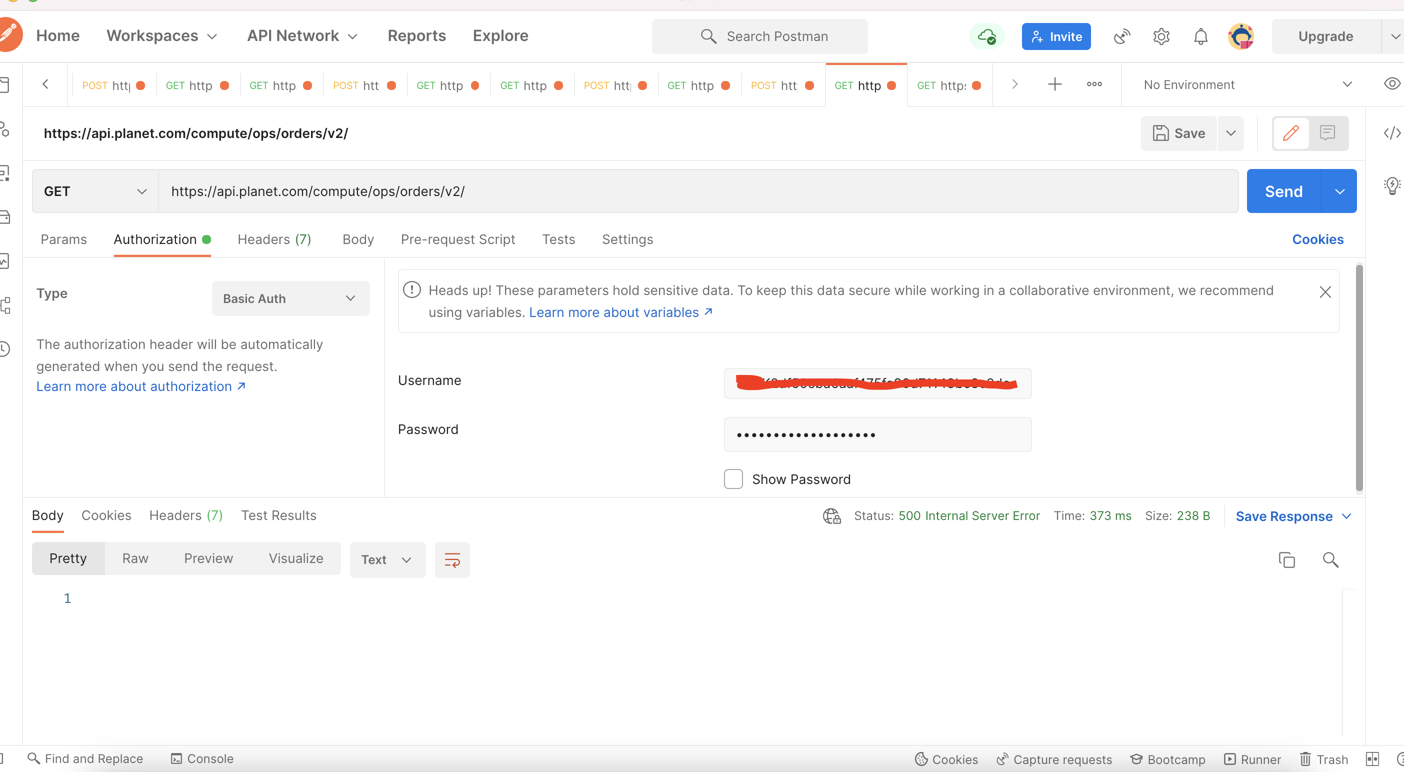The width and height of the screenshot is (1404, 772).
Task: Open Bootcamp in the status bar
Action: [x=1167, y=759]
